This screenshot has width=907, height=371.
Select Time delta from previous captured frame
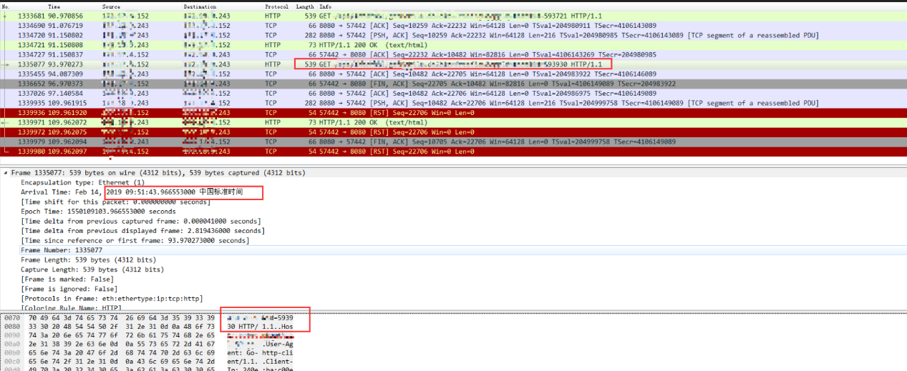(141, 221)
